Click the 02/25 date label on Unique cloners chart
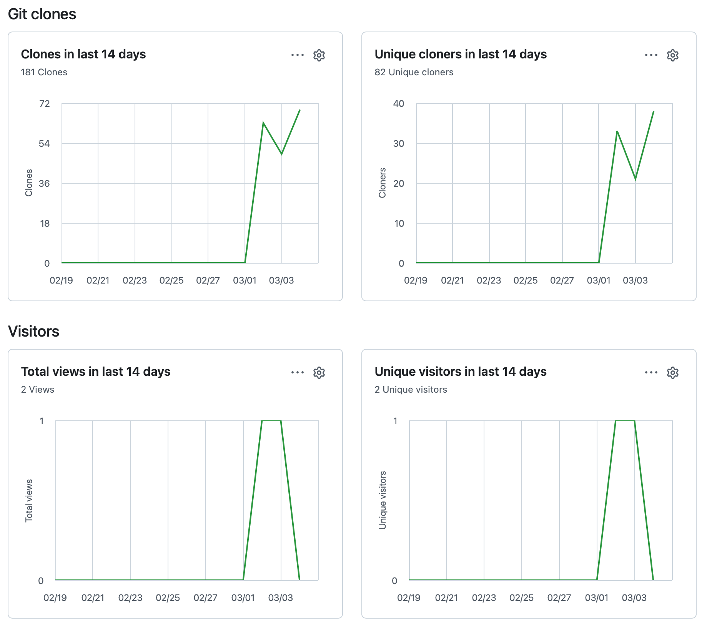Viewport: 722px width, 634px height. 526,280
